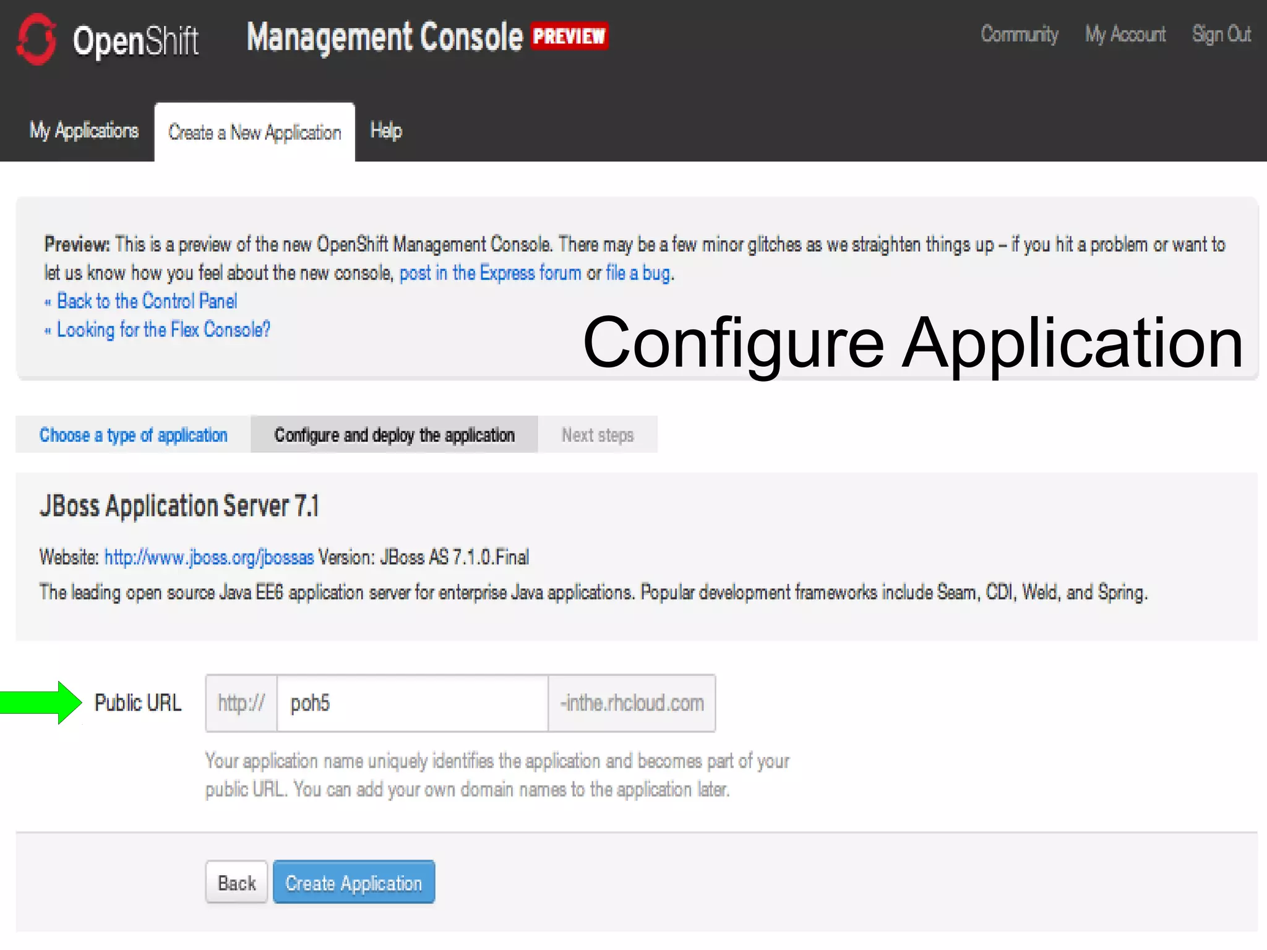Open the Help tab

386,131
